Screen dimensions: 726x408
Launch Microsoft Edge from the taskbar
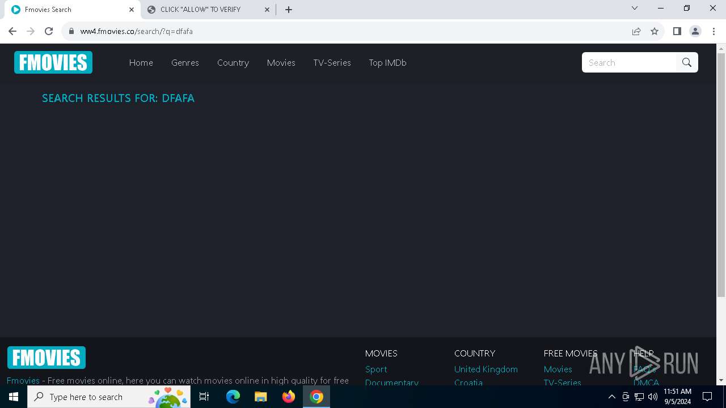pos(233,397)
